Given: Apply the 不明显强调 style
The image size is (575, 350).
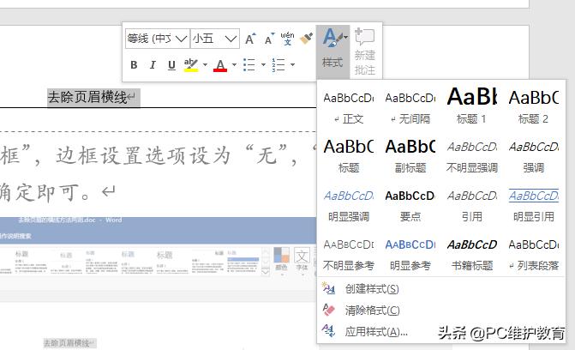Looking at the screenshot, I should 472,156.
